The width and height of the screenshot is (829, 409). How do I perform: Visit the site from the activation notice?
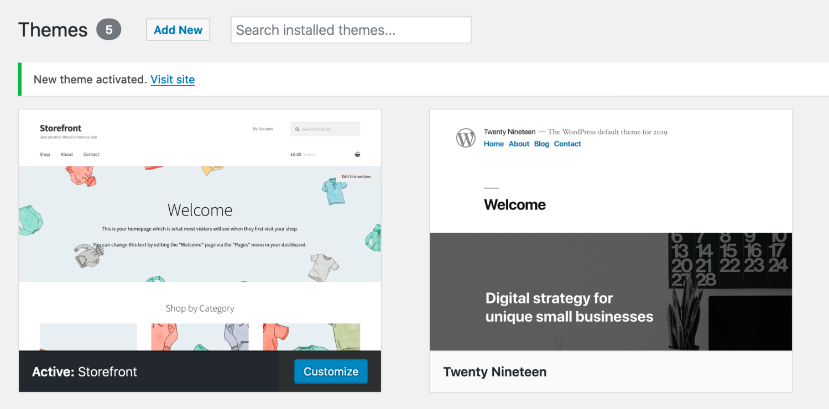[x=172, y=79]
